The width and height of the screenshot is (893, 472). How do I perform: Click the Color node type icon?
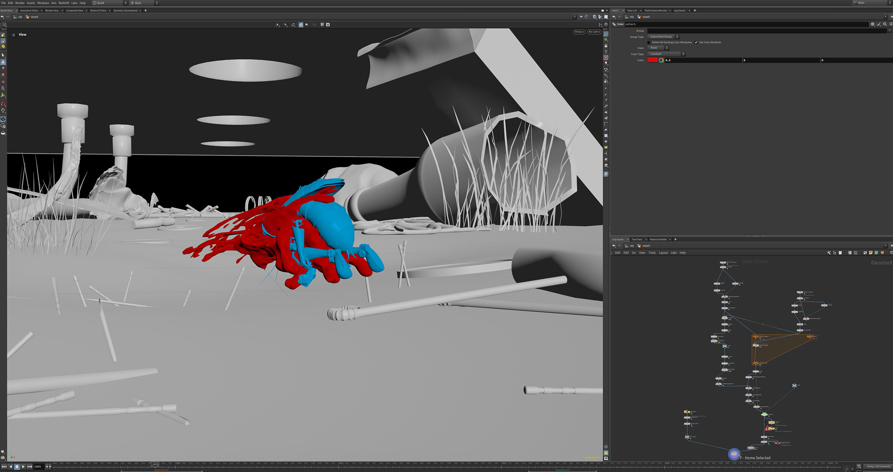(614, 24)
